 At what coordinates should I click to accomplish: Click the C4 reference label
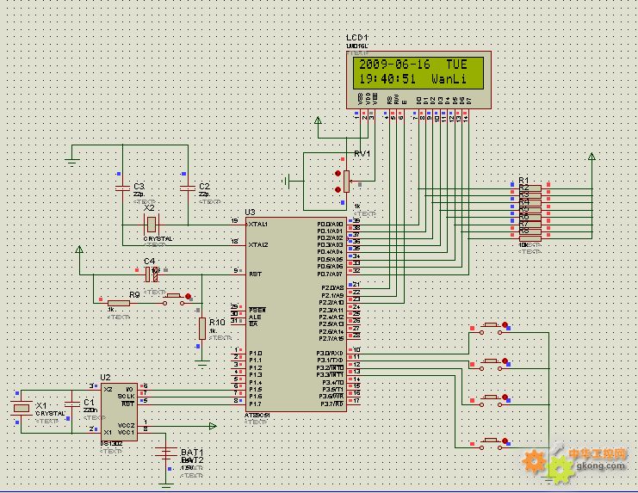pyautogui.click(x=149, y=261)
